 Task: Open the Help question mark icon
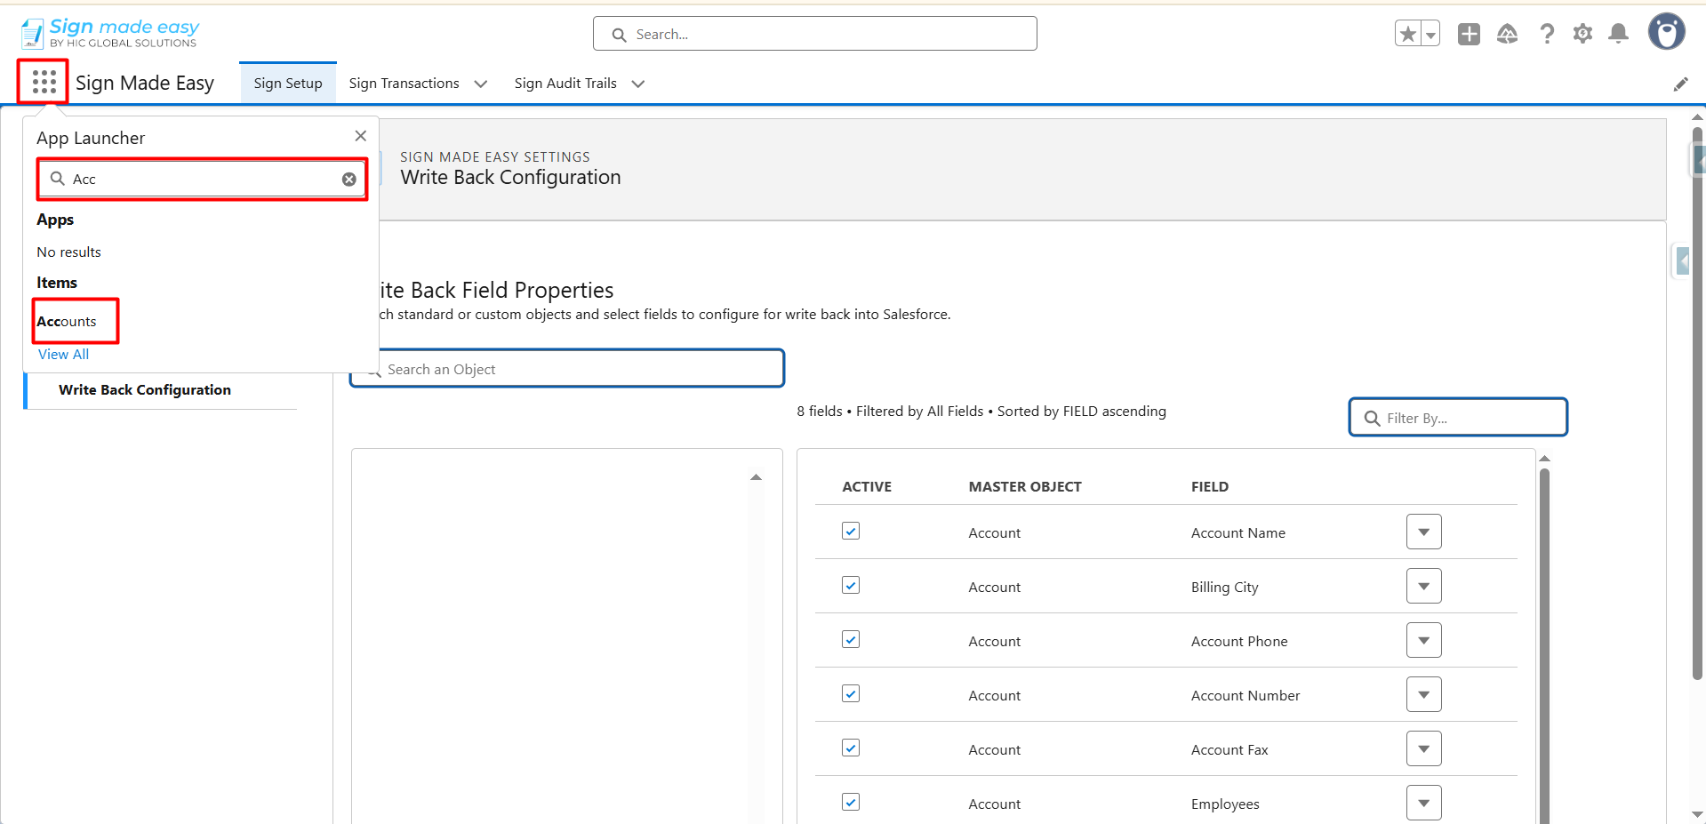tap(1547, 34)
